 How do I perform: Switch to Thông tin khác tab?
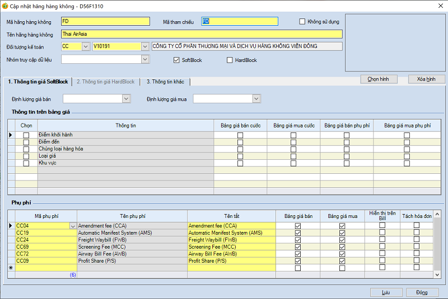click(x=165, y=82)
